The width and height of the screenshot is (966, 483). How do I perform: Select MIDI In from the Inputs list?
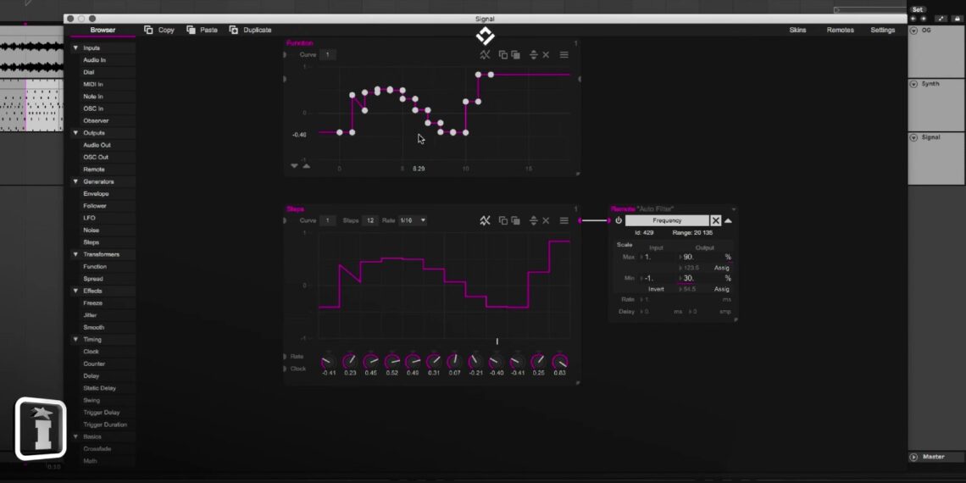[93, 84]
